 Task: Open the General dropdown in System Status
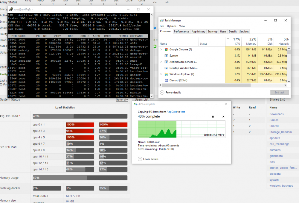click(122, 99)
